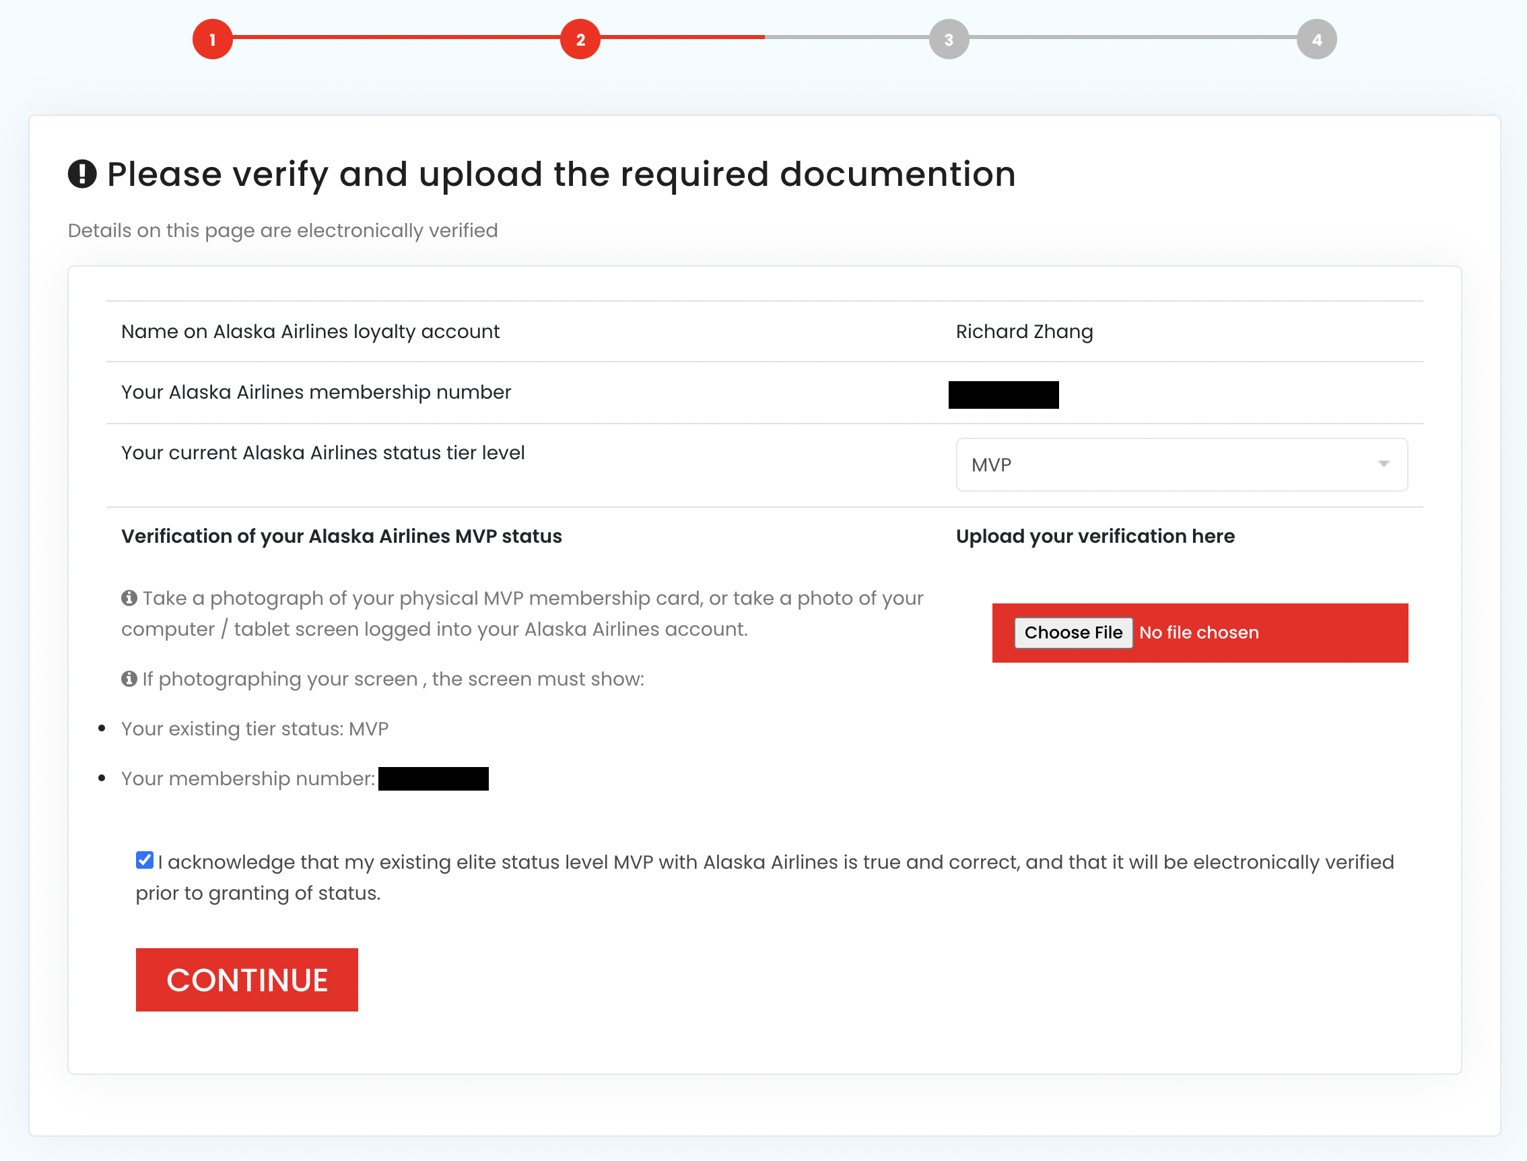Click step 3 circle in progress bar

click(949, 39)
